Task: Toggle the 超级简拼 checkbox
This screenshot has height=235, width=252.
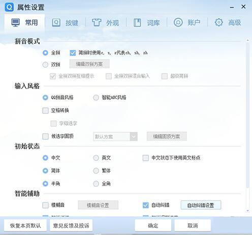Action: (x=165, y=76)
